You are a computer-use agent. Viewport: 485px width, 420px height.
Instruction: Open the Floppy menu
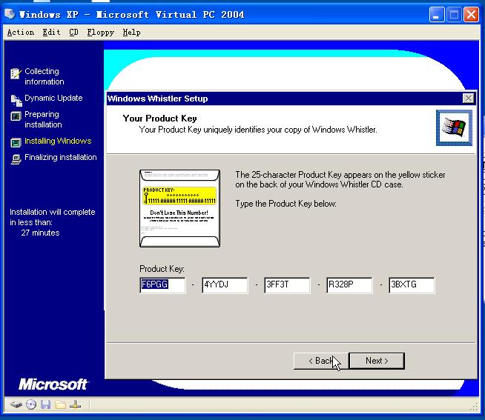[x=101, y=32]
